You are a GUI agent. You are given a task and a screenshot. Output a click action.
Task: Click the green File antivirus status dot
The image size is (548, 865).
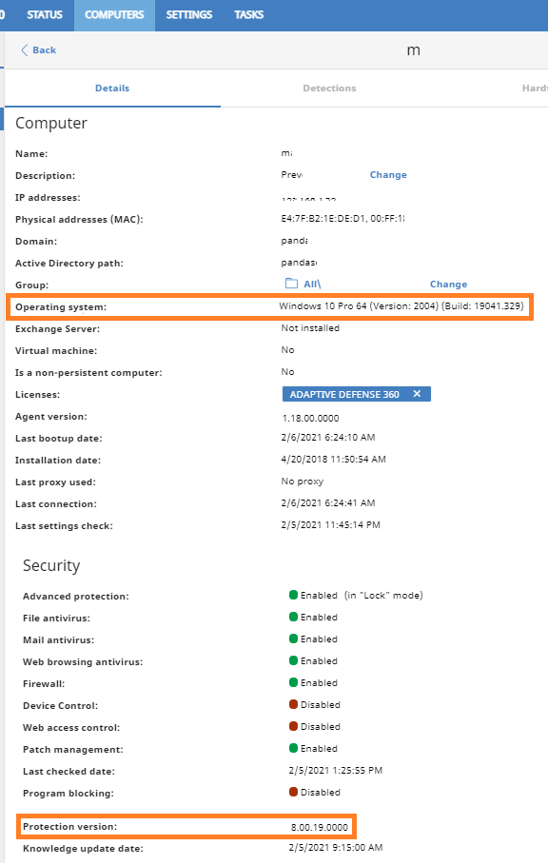point(293,617)
